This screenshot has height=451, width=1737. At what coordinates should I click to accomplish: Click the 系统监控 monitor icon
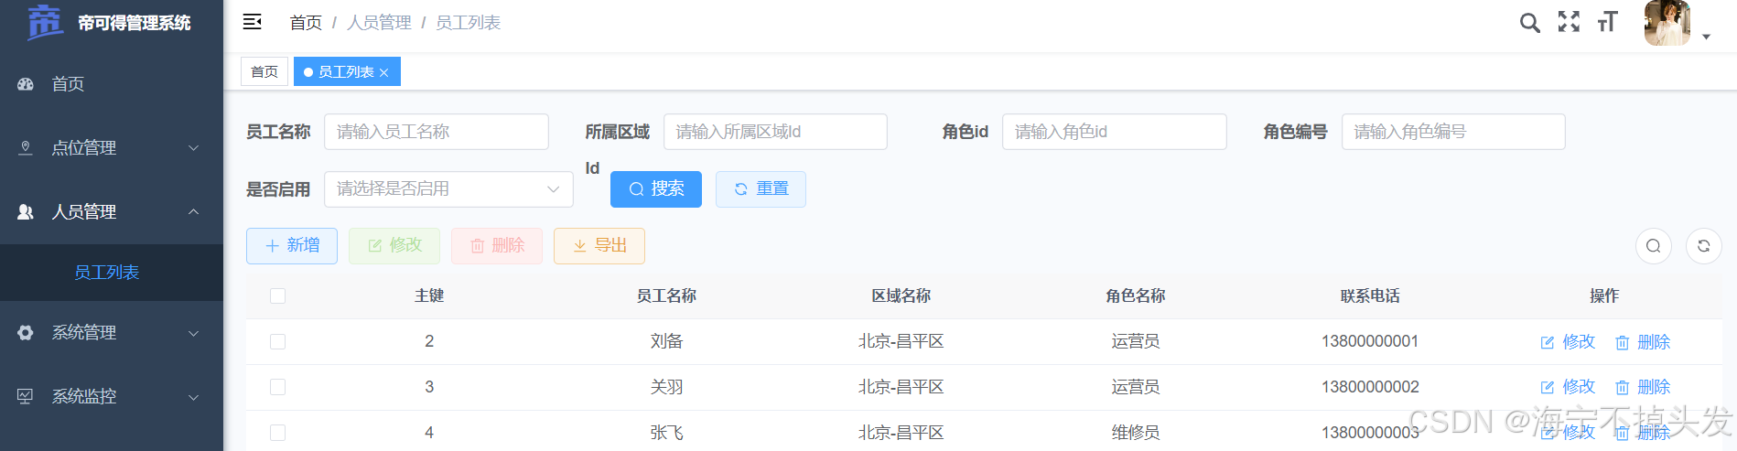[26, 397]
